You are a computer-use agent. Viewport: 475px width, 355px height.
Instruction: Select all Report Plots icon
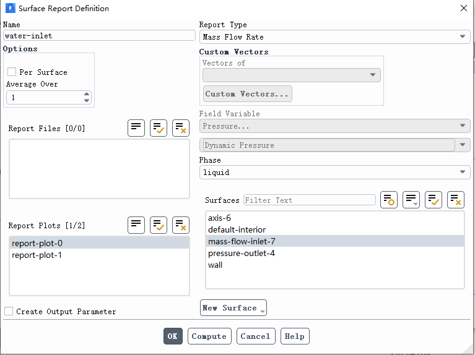point(159,225)
